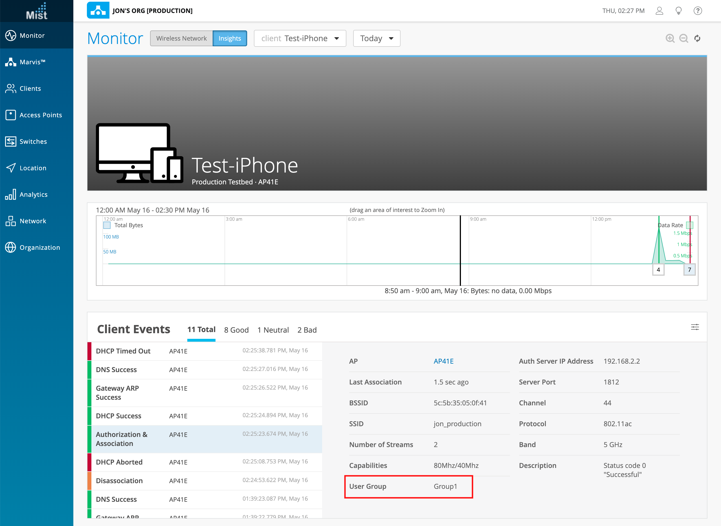Click the event marker labeled 7
Image resolution: width=721 pixels, height=526 pixels.
[x=689, y=270]
